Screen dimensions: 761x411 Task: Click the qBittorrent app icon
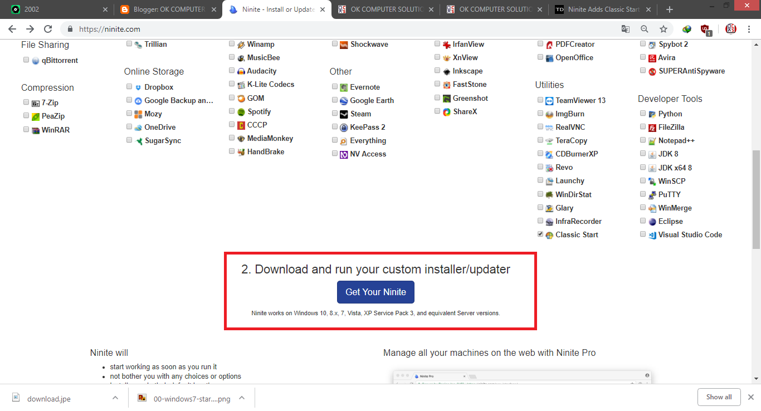[x=36, y=61]
